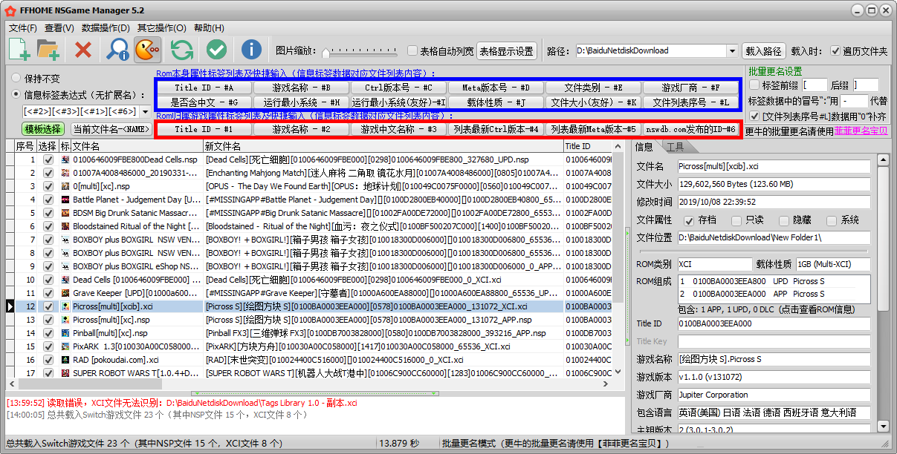Uncheck the 遍历文件夹 checkbox
Screen dimensions: 897x454
(x=835, y=50)
